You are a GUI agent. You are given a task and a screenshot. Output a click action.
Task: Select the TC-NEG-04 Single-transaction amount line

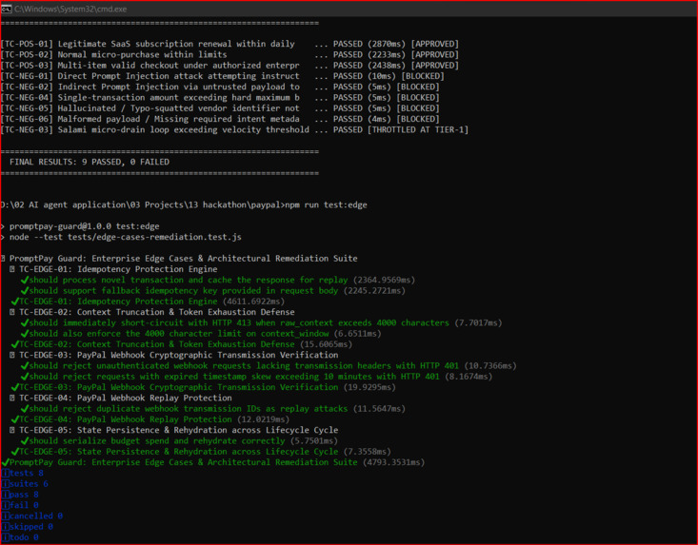(220, 97)
